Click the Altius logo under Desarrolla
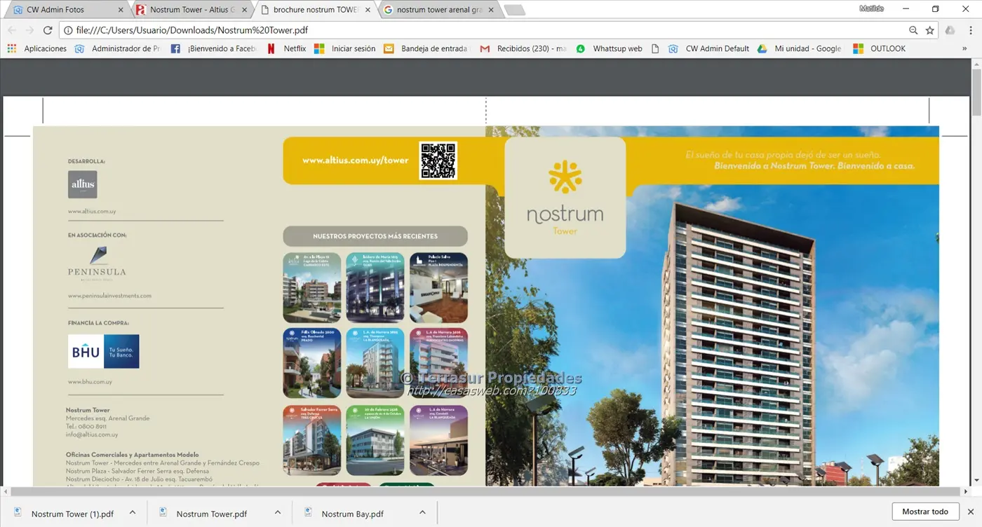Screen dimensions: 982x527 [83, 184]
